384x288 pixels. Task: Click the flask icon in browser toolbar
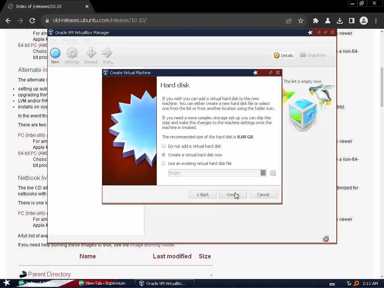coord(328,21)
